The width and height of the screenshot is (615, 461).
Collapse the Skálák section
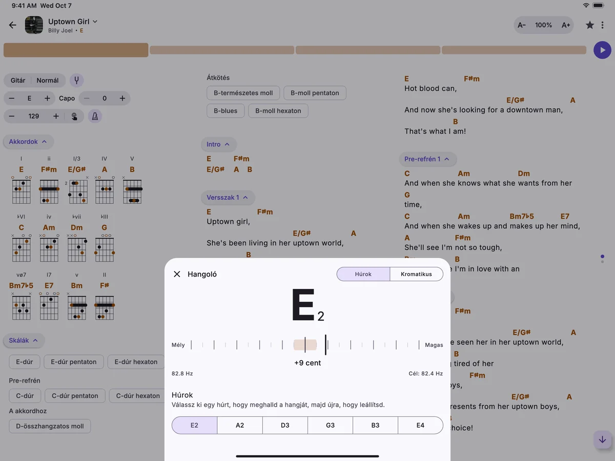(24, 340)
